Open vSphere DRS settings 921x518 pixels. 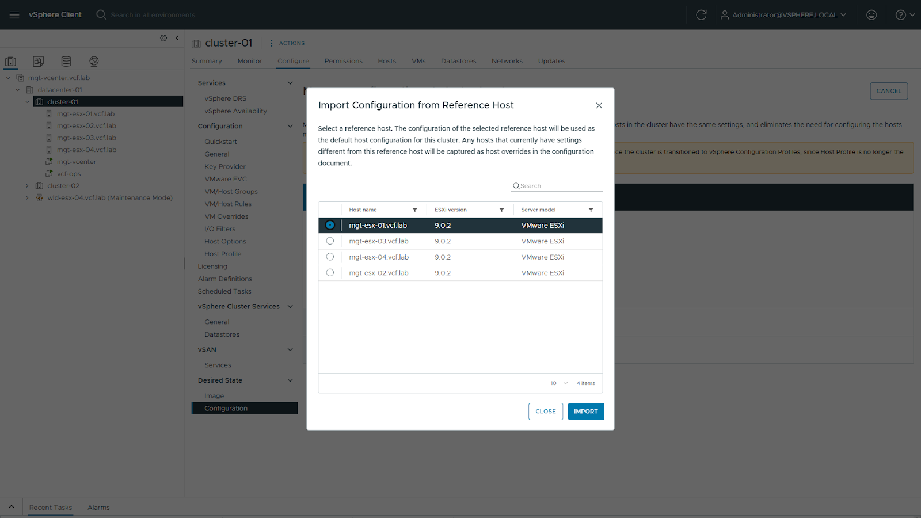[x=226, y=98]
